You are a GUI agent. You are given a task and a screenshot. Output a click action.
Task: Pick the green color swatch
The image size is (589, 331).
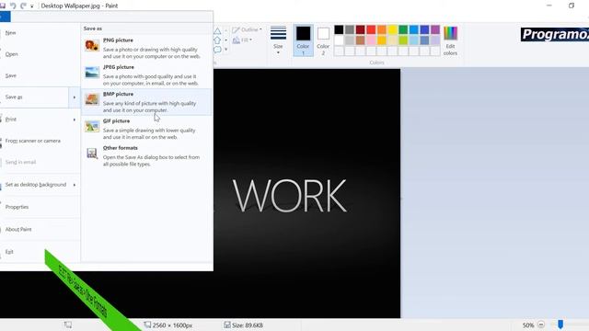coord(403,29)
